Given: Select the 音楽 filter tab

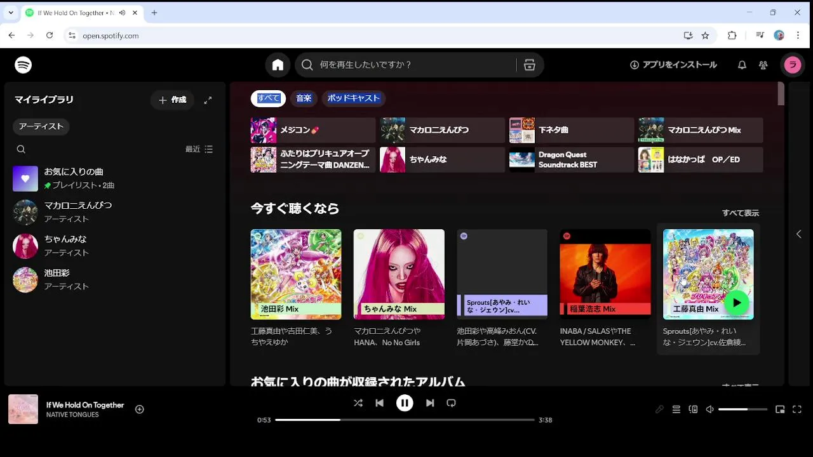Looking at the screenshot, I should 304,98.
